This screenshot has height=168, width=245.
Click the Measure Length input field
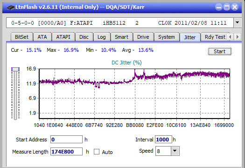tap(66, 152)
